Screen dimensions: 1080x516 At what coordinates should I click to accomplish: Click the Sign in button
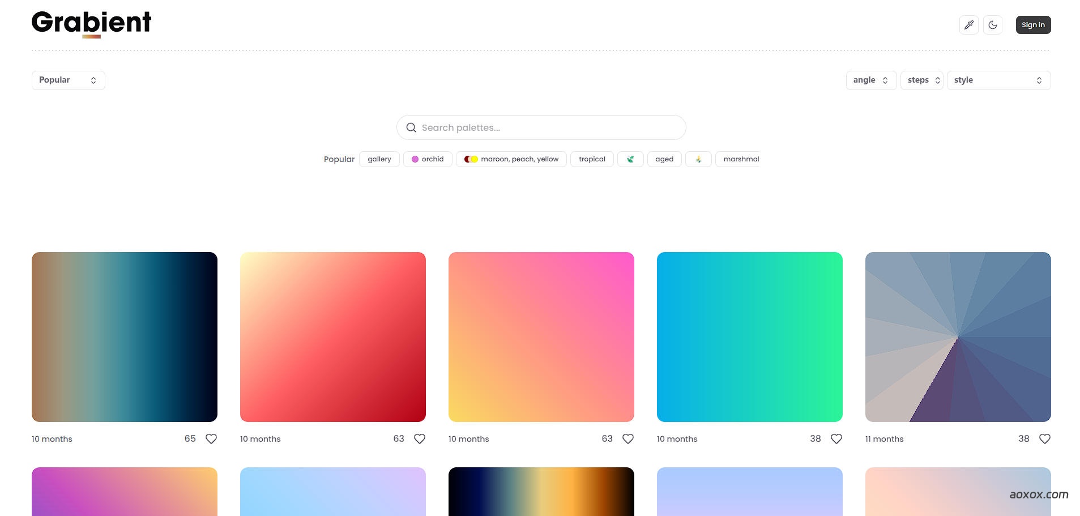[1032, 25]
